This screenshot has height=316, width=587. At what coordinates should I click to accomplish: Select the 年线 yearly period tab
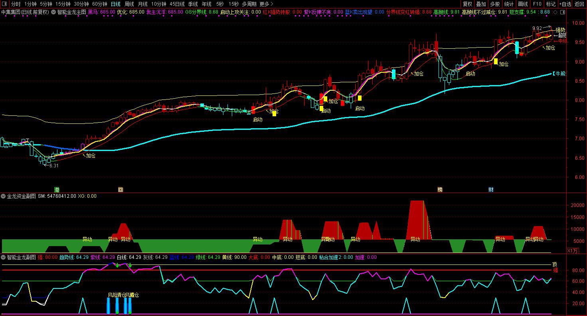(x=207, y=4)
